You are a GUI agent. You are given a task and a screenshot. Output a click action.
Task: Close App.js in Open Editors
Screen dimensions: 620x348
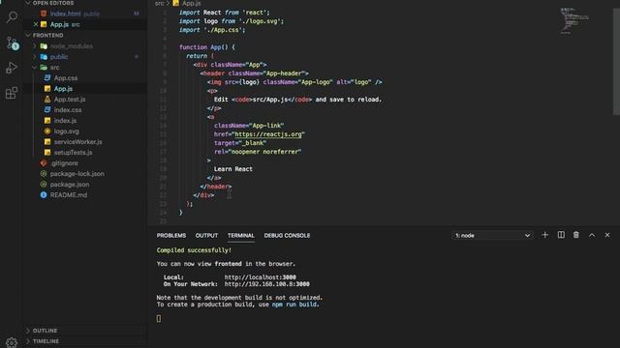(36, 24)
